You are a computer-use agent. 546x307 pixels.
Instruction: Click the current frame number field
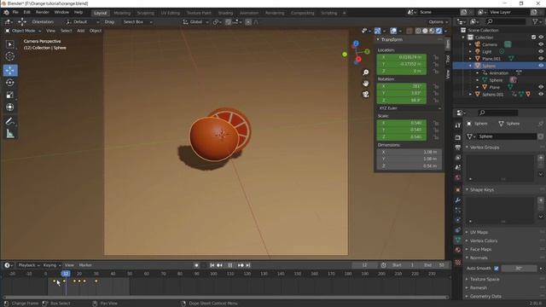tap(364, 265)
